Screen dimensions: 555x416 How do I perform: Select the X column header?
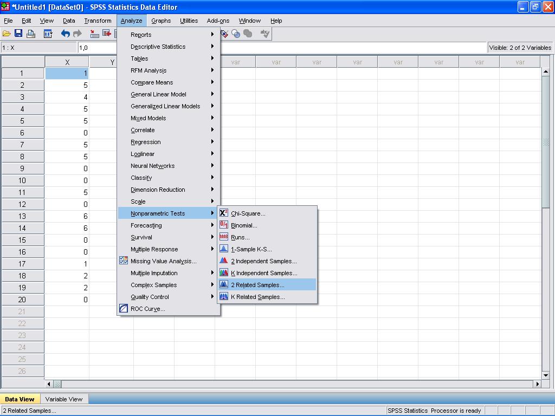[x=67, y=62]
